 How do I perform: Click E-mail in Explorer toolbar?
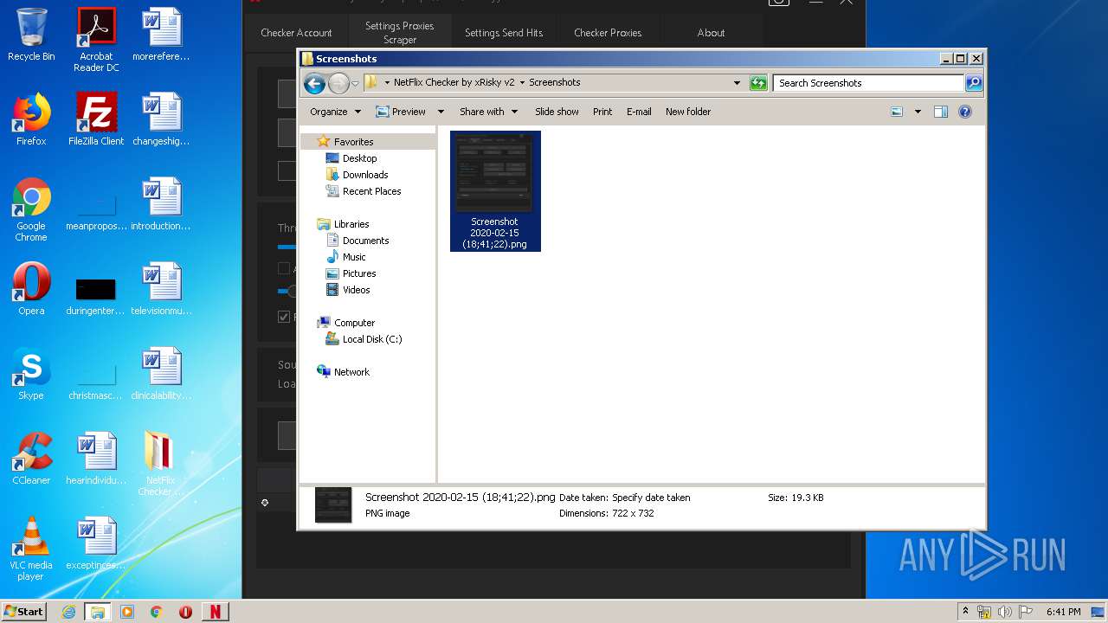coord(639,112)
